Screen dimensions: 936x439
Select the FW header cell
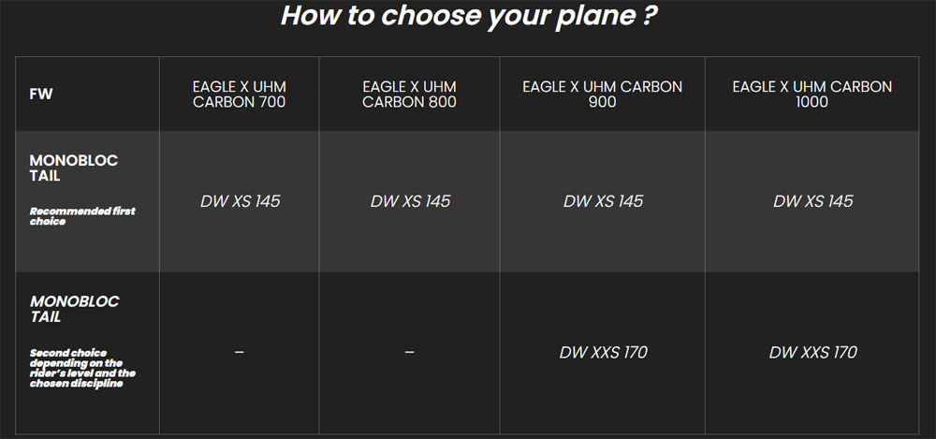point(41,95)
